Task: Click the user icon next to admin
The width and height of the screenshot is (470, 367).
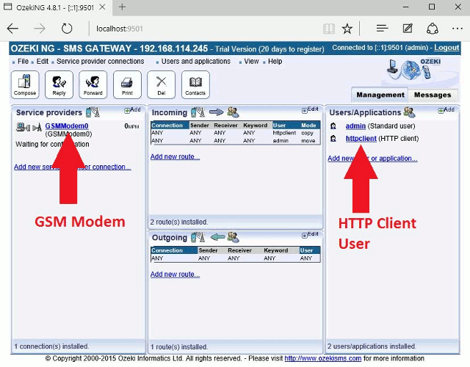Action: [x=333, y=126]
